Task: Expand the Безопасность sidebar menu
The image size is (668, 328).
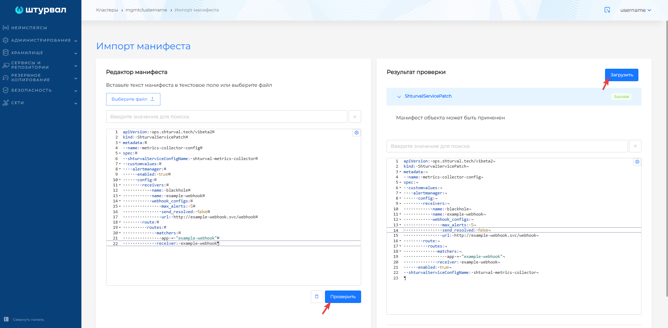Action: tap(41, 90)
